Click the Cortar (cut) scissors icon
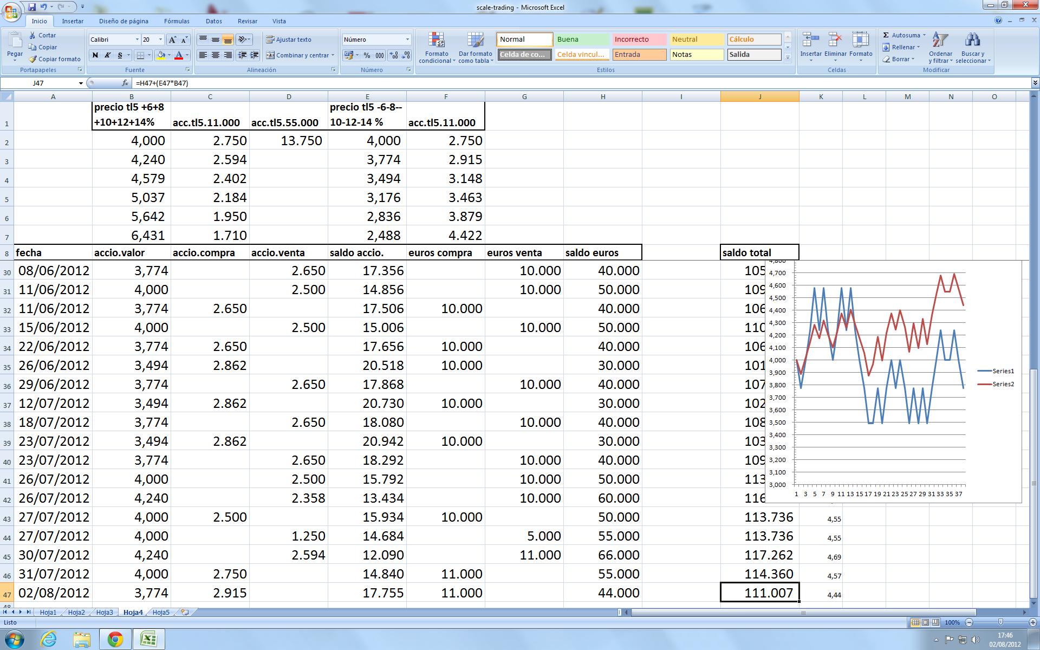The width and height of the screenshot is (1040, 650). pos(32,35)
